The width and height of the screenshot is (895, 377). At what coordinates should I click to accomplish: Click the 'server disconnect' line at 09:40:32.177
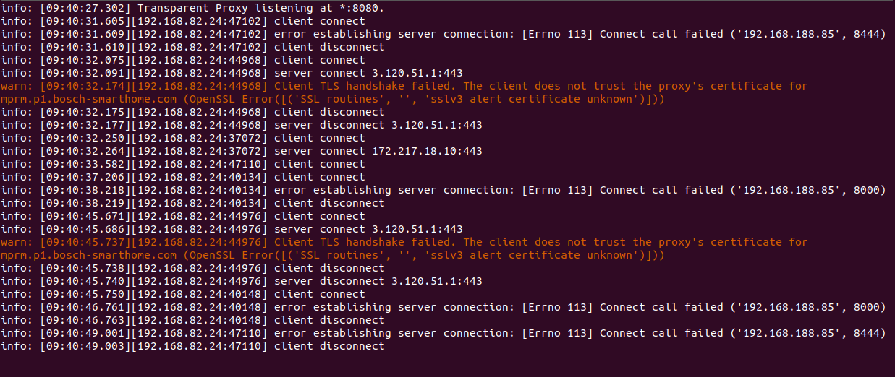pos(242,125)
